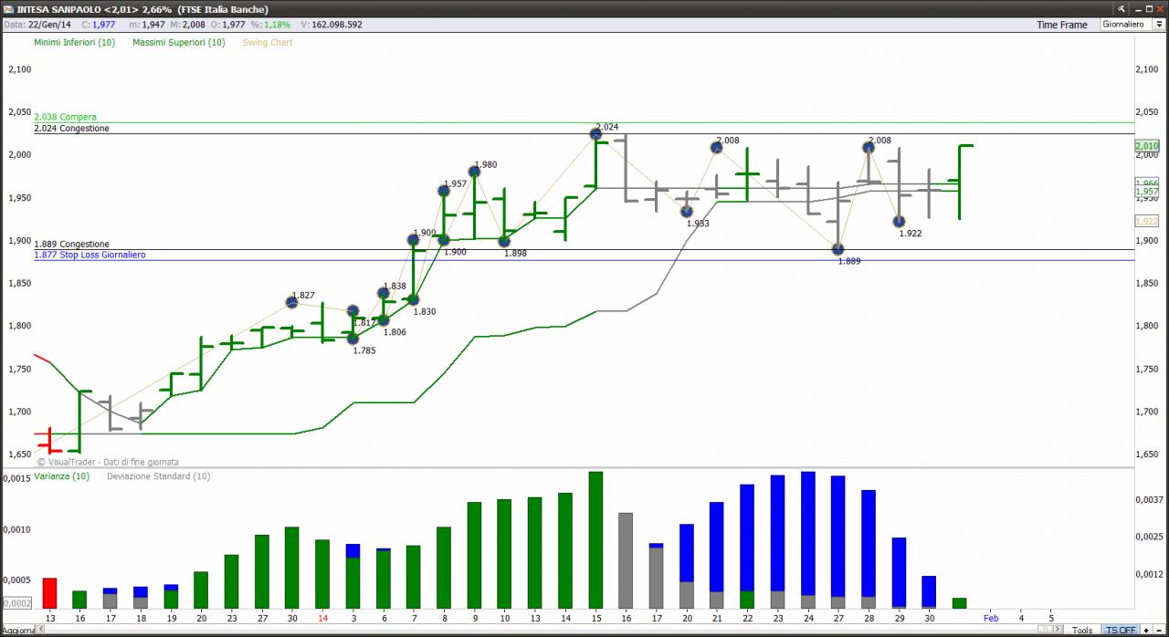Click the Aggiorna status text at the bottom left

(x=19, y=632)
